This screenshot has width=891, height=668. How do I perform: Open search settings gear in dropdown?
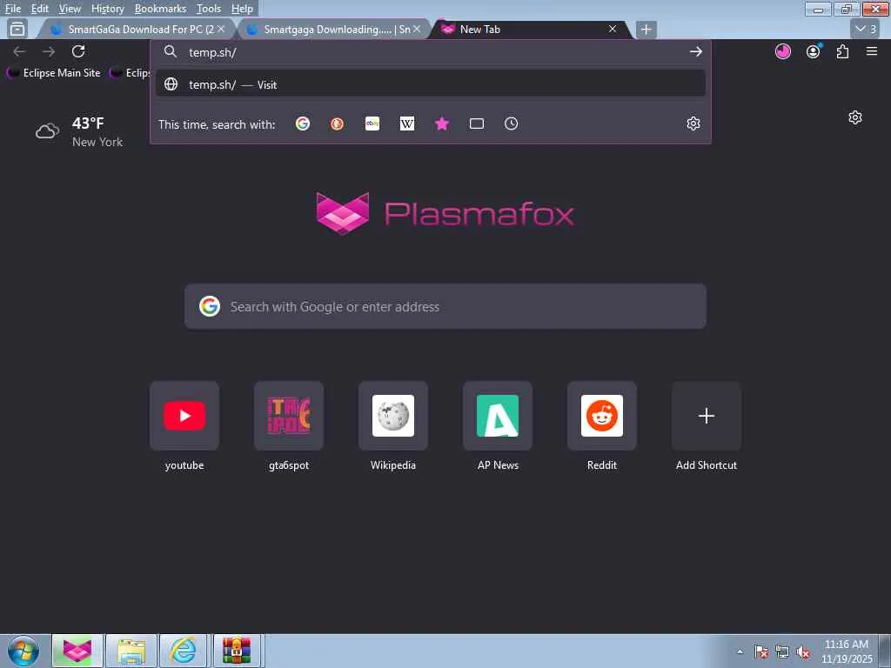pos(693,124)
